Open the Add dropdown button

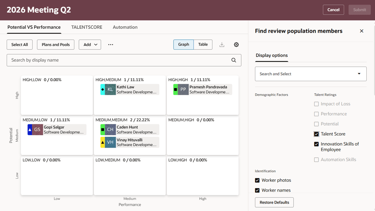coord(90,45)
